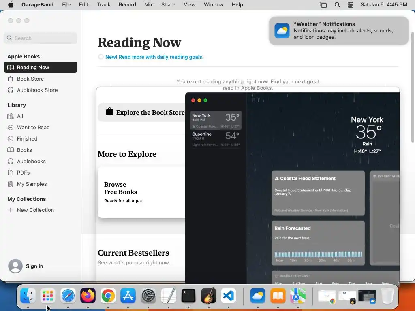
Task: Click Explore the Book Store button
Action: tap(141, 113)
